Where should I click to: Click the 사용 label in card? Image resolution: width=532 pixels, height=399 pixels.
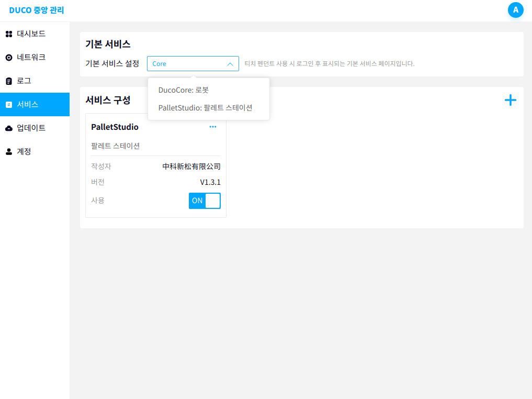point(98,201)
